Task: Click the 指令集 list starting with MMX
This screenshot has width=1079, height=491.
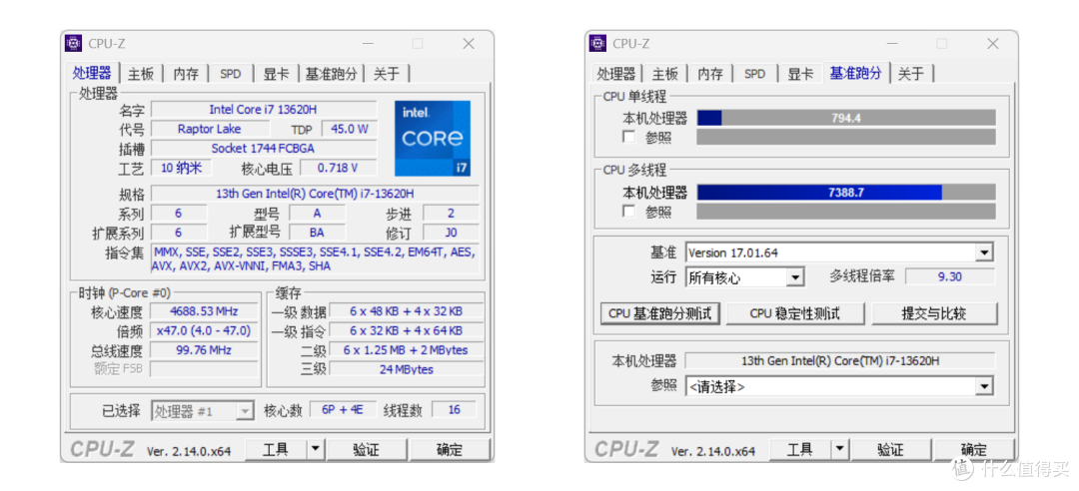Action: click(x=315, y=259)
